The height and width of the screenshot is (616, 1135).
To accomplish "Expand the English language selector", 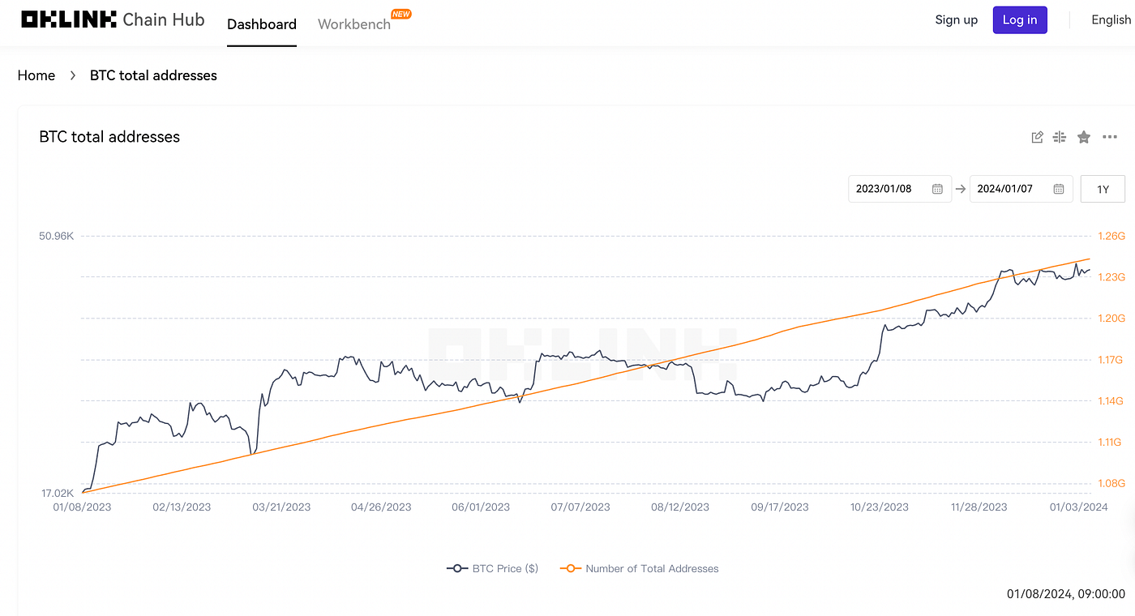I will tap(1110, 19).
